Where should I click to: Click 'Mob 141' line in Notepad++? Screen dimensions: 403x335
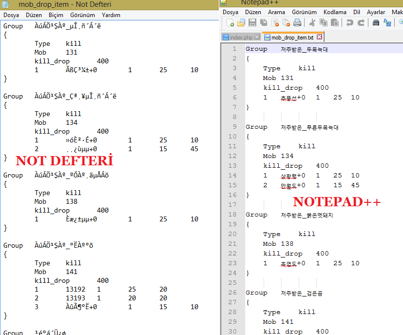click(278, 322)
